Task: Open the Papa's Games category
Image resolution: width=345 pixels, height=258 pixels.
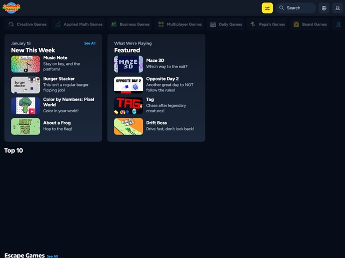Action: pyautogui.click(x=267, y=24)
